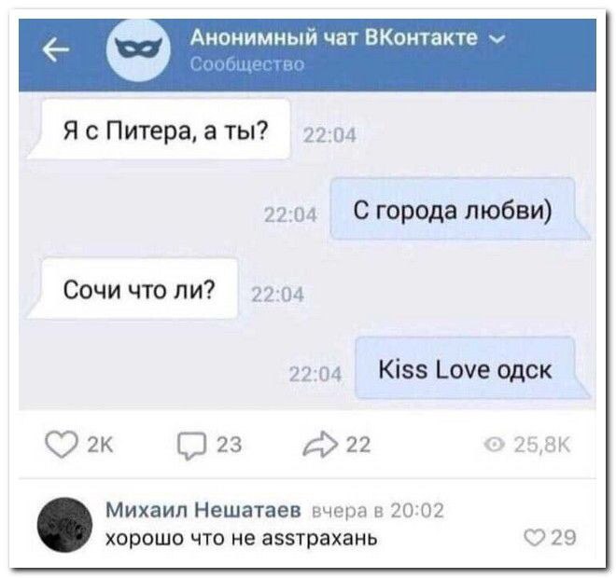
Task: Go back with the arrow icon
Action: [x=55, y=50]
